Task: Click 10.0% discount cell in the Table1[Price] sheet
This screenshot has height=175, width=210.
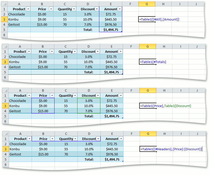Action: click(89, 106)
